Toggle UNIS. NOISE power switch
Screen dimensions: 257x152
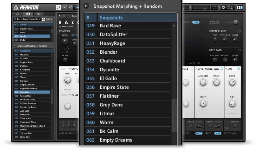222,69
